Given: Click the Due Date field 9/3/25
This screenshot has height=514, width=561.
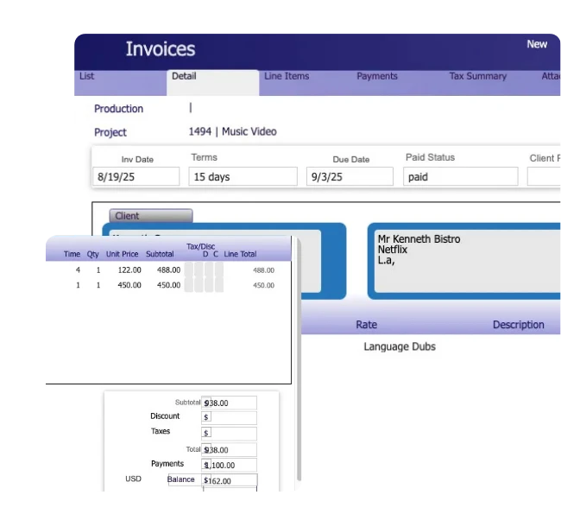Looking at the screenshot, I should point(350,176).
